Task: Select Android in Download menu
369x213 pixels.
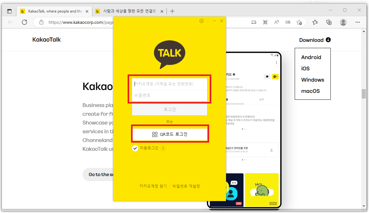Action: click(311, 57)
